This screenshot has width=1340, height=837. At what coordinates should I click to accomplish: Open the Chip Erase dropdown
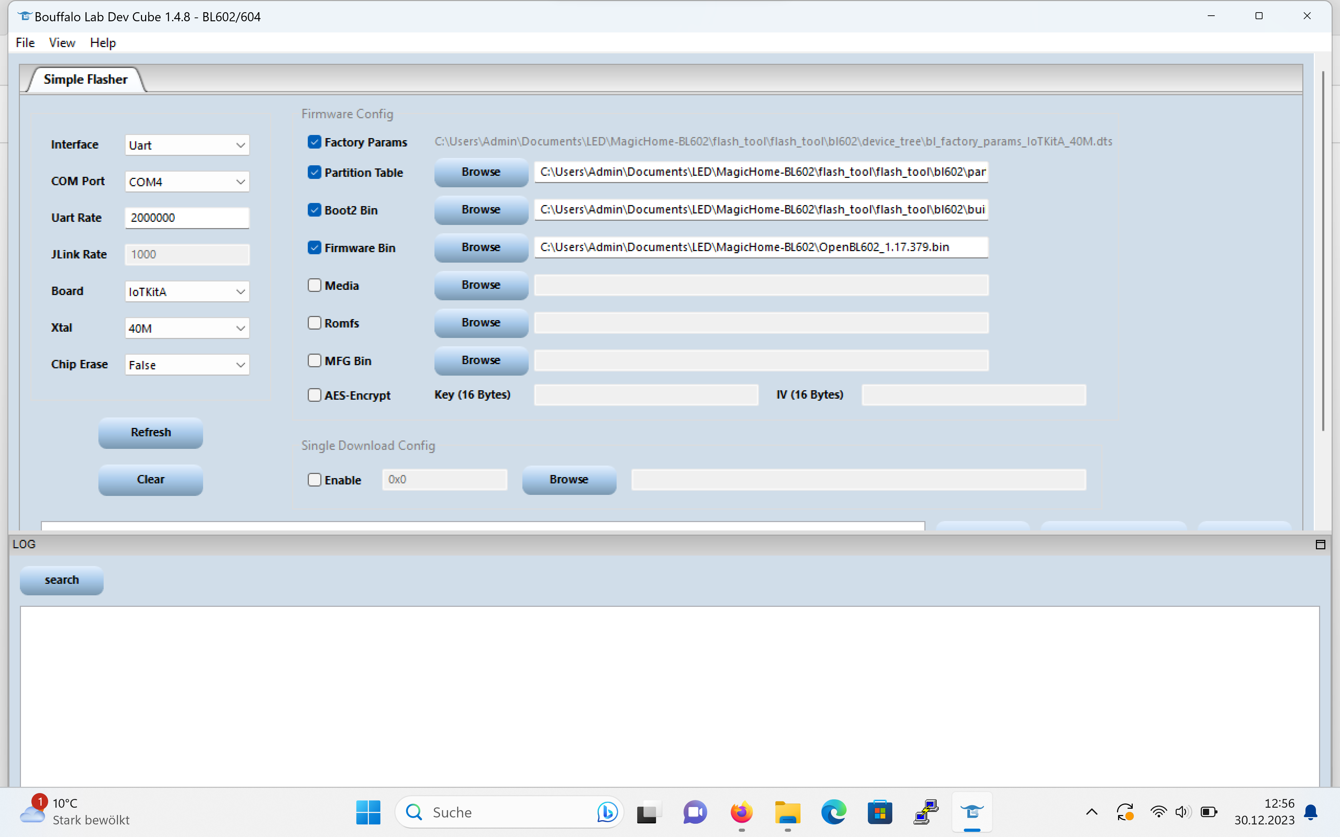[187, 364]
